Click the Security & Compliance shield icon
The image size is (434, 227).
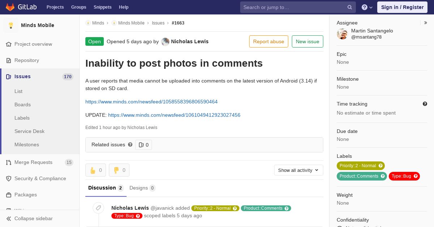9,179
